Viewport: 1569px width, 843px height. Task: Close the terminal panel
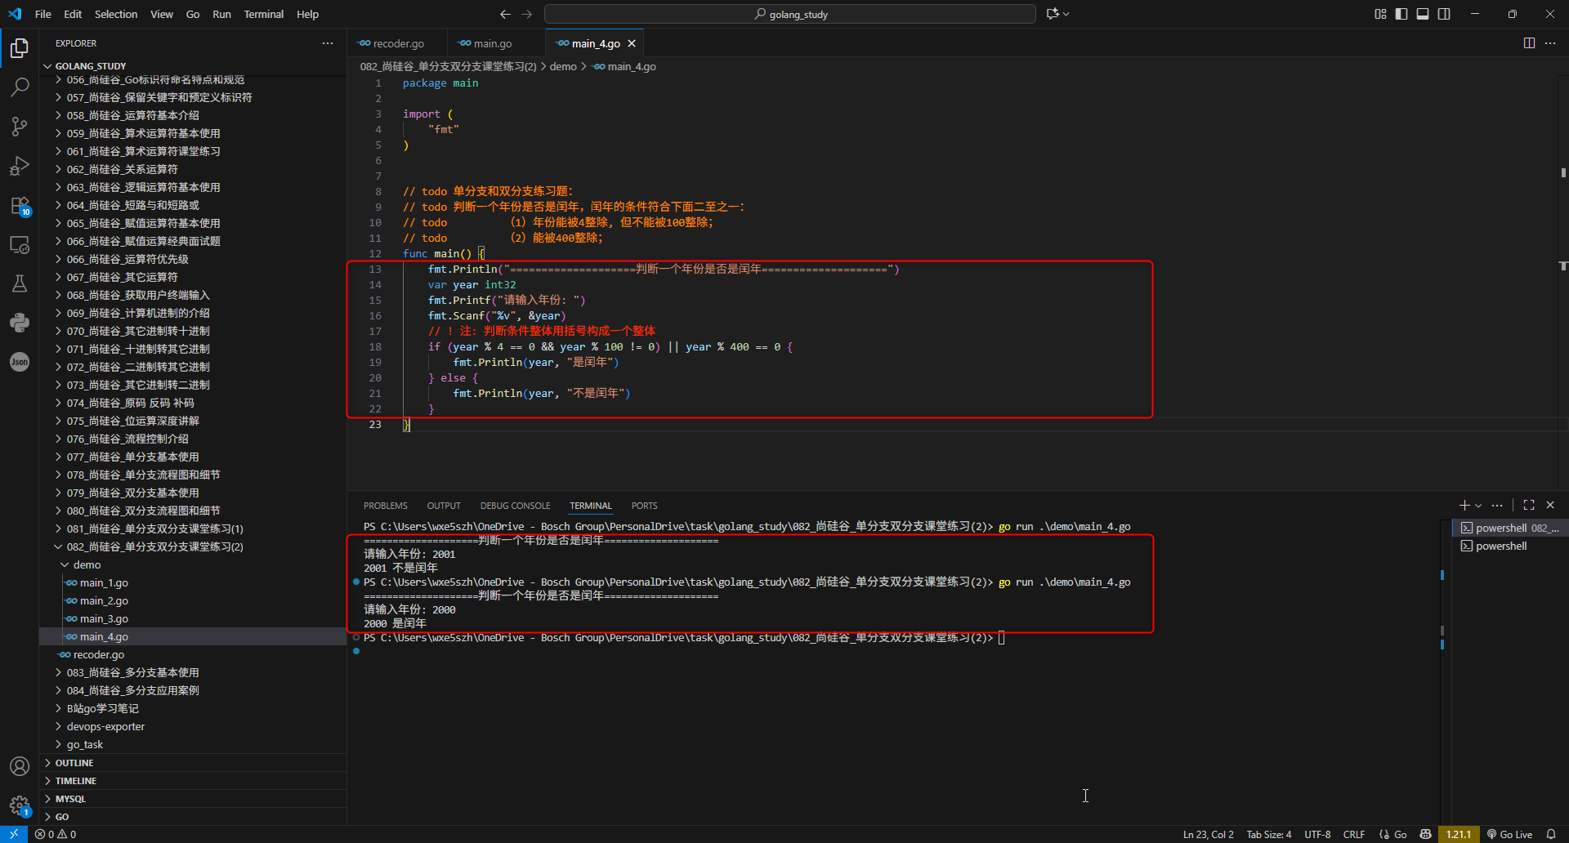coord(1550,506)
